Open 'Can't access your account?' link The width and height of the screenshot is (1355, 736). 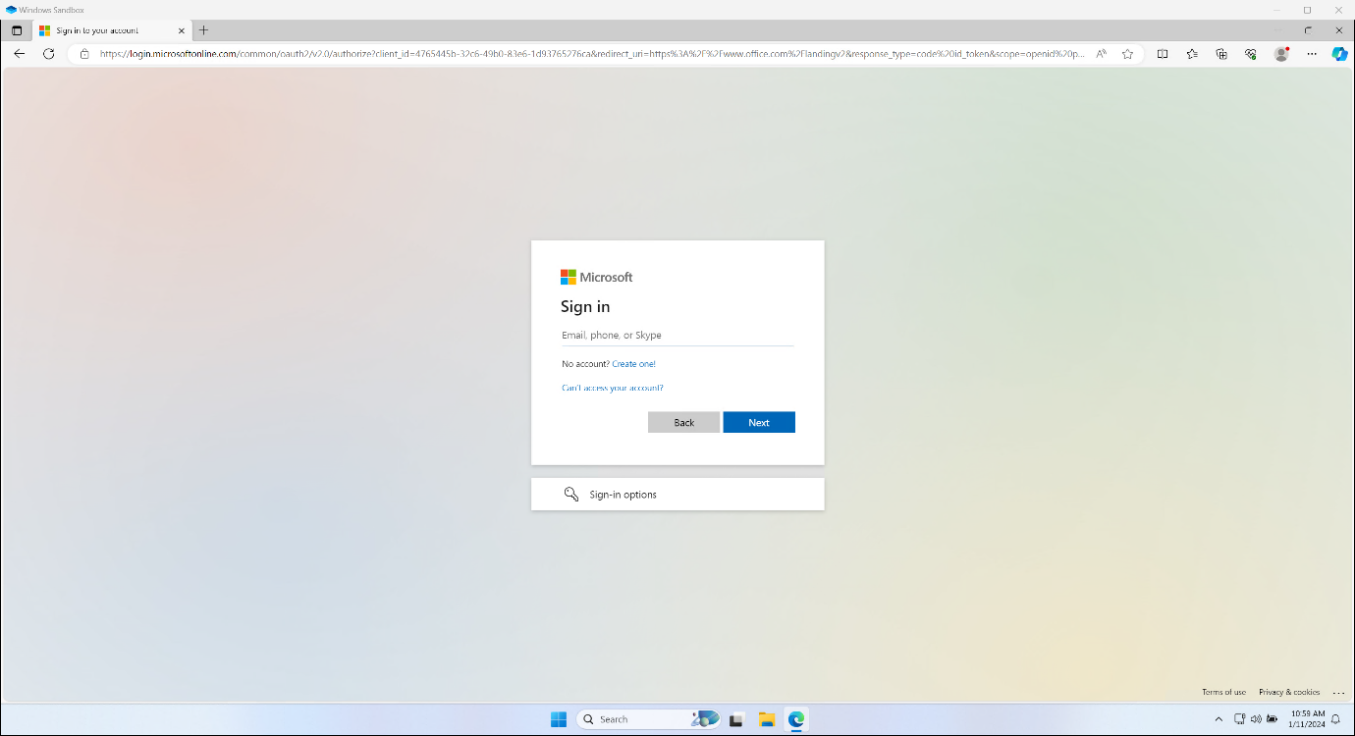click(x=613, y=387)
